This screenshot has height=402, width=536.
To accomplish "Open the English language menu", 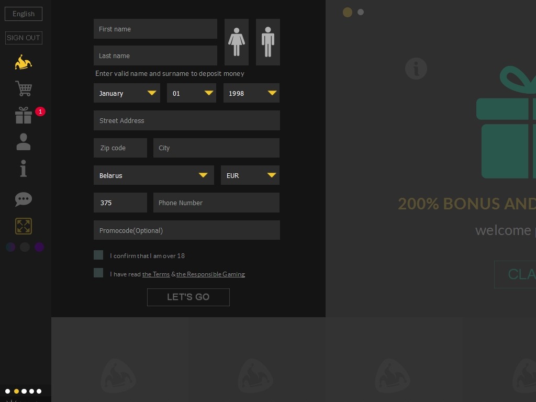I will 24,14.
